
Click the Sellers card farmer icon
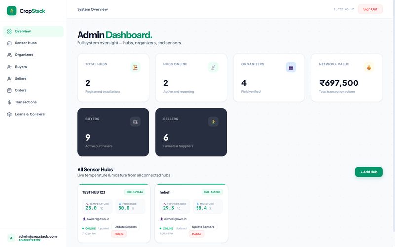tap(213, 122)
